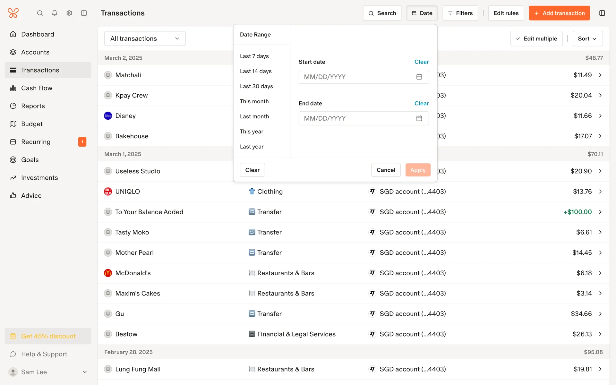Image resolution: width=616 pixels, height=385 pixels.
Task: Expand the All transactions dropdown
Action: click(145, 38)
